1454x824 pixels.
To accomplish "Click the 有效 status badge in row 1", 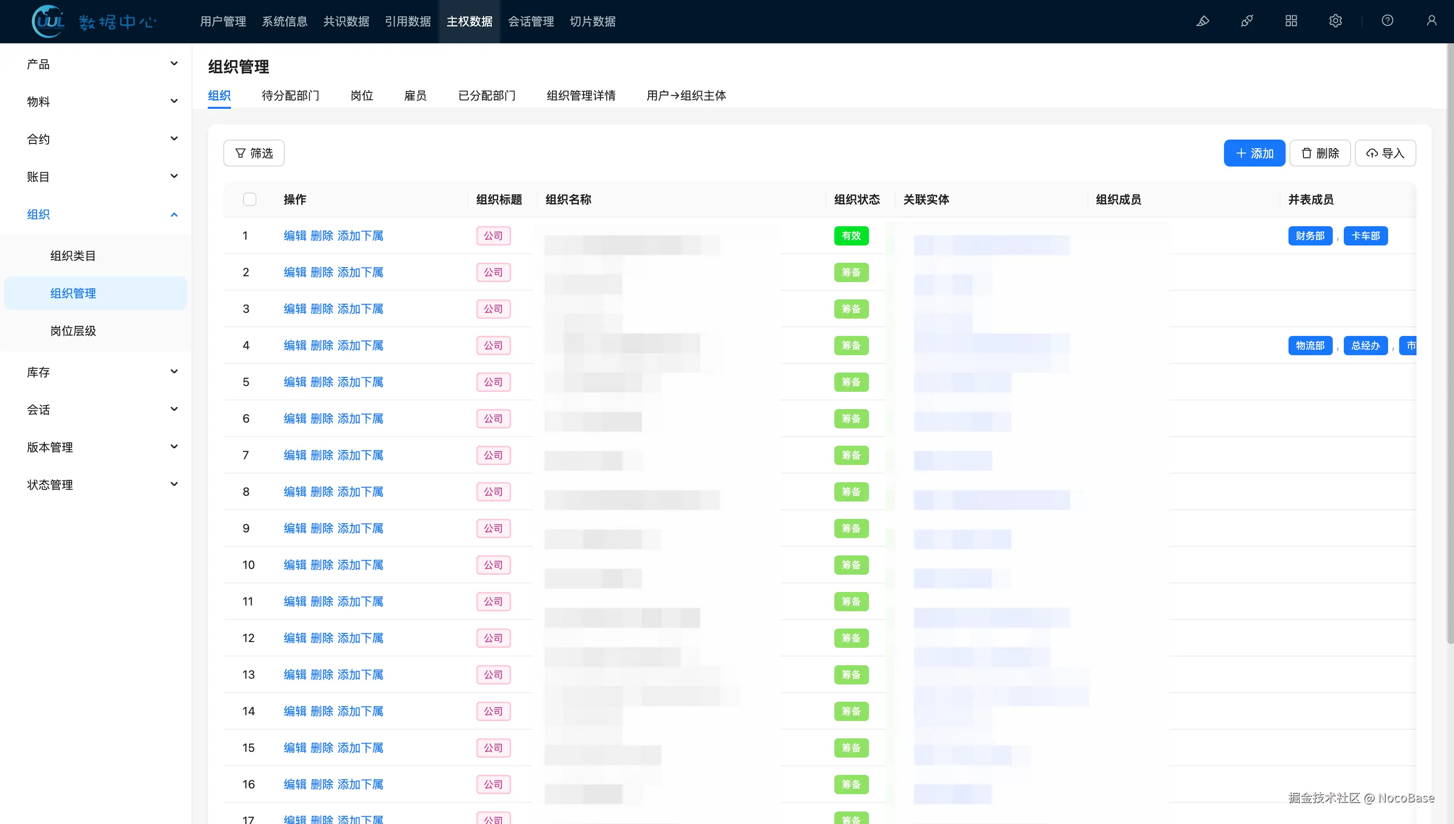I will [851, 236].
